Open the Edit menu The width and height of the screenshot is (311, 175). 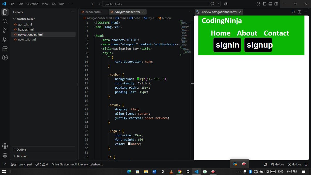tap(20, 4)
